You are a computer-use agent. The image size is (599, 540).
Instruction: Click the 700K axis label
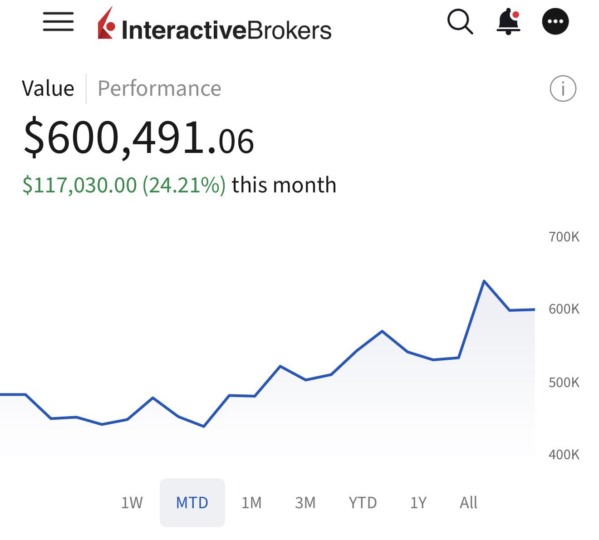pos(564,237)
